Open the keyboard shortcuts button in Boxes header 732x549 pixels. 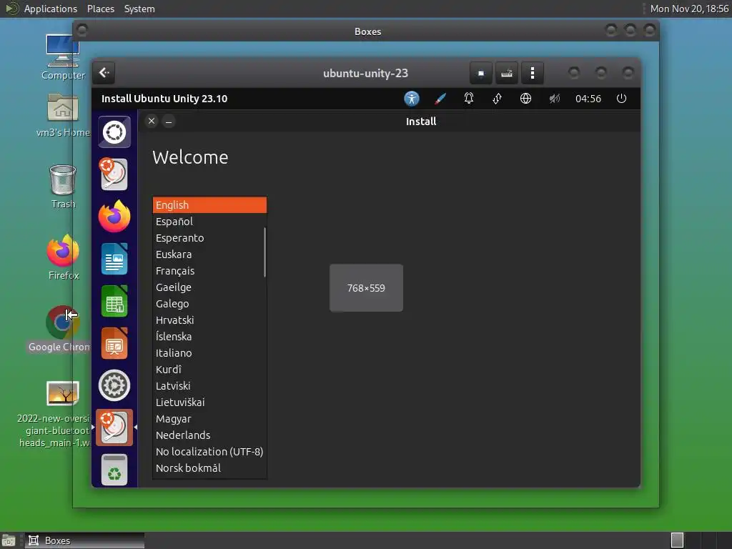[x=507, y=74]
